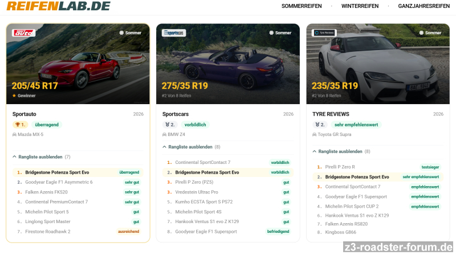Click the Sportauto magazine logo badge
This screenshot has height=255, width=456.
(24, 33)
